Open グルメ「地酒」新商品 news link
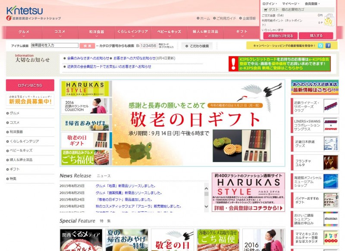The height and width of the screenshot is (251, 345). tap(125, 186)
